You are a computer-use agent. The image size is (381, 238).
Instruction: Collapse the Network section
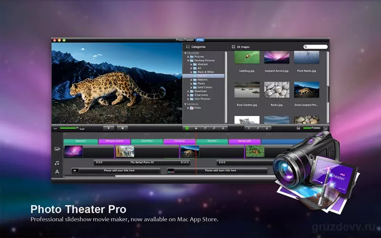point(185,104)
